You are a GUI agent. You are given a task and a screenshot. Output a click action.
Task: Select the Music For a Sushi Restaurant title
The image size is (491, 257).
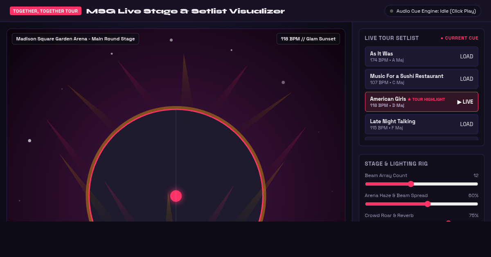coord(407,76)
